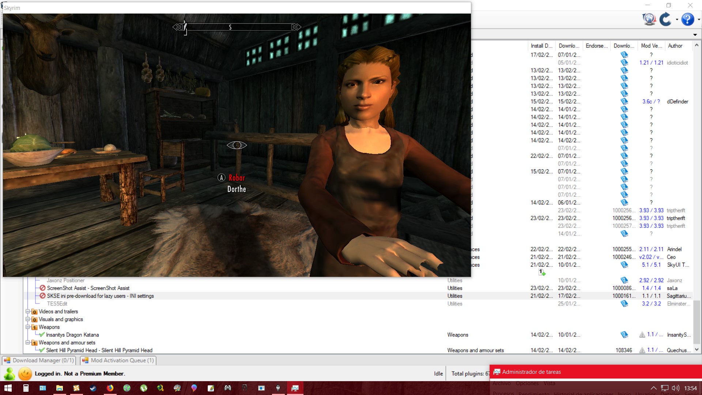Viewport: 702px width, 395px height.
Task: Collapse the Weapons category tree node
Action: (27, 327)
